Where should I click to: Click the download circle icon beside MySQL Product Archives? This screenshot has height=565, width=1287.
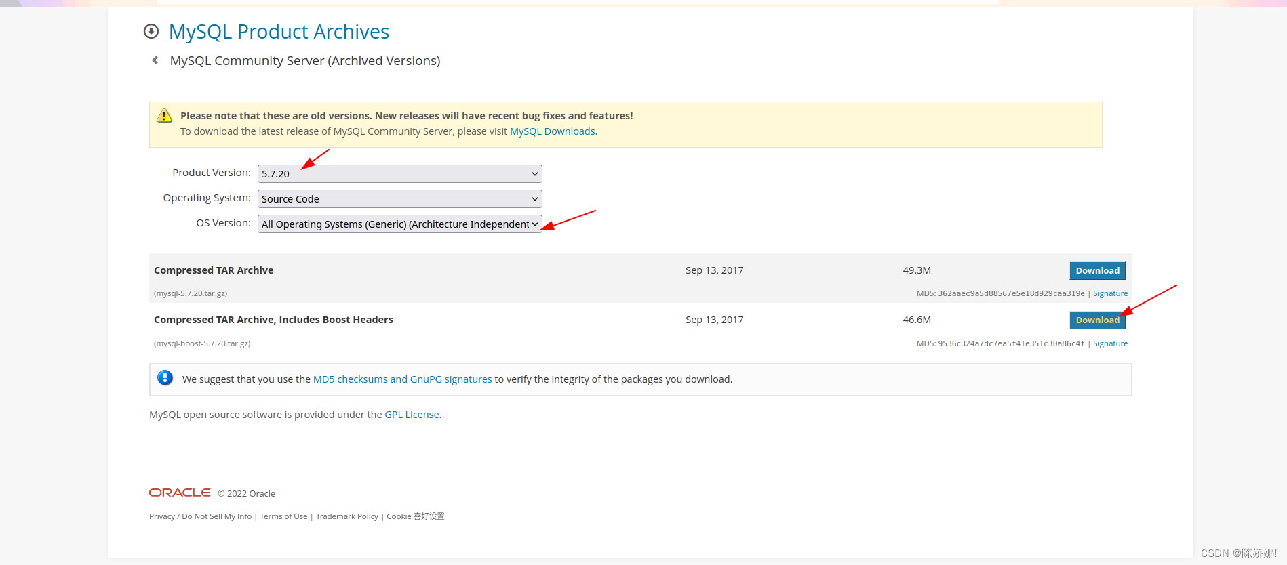(x=151, y=31)
